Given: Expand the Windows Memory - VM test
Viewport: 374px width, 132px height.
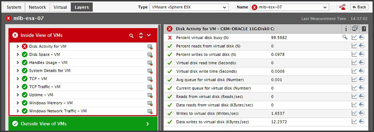Looking at the screenshot, I should point(18,103).
